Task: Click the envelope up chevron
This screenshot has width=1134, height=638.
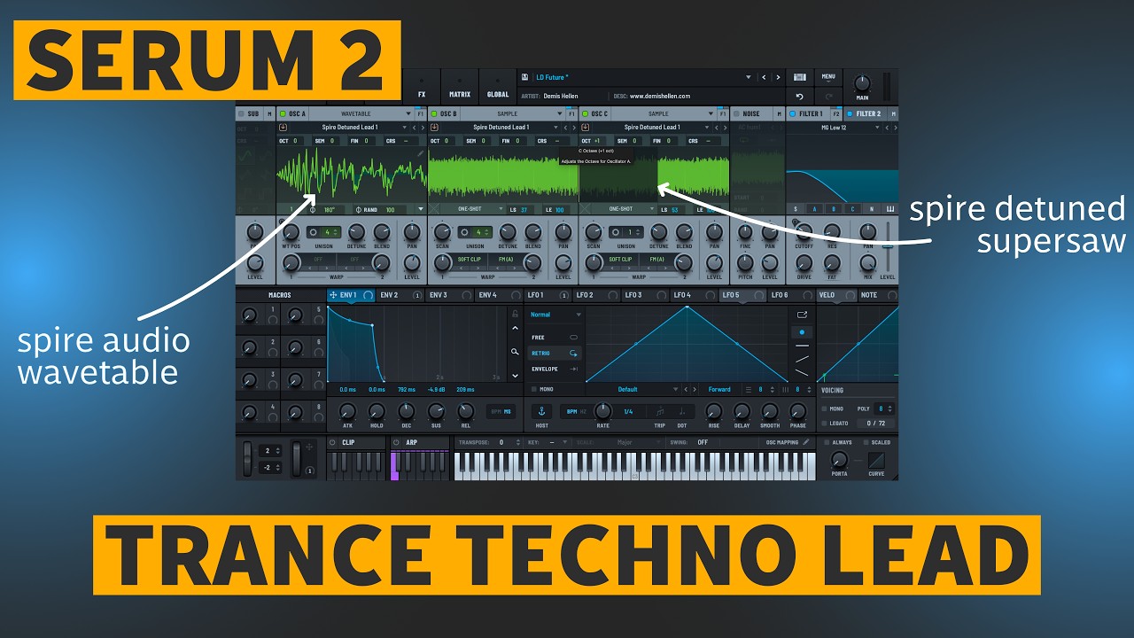Action: click(x=515, y=329)
